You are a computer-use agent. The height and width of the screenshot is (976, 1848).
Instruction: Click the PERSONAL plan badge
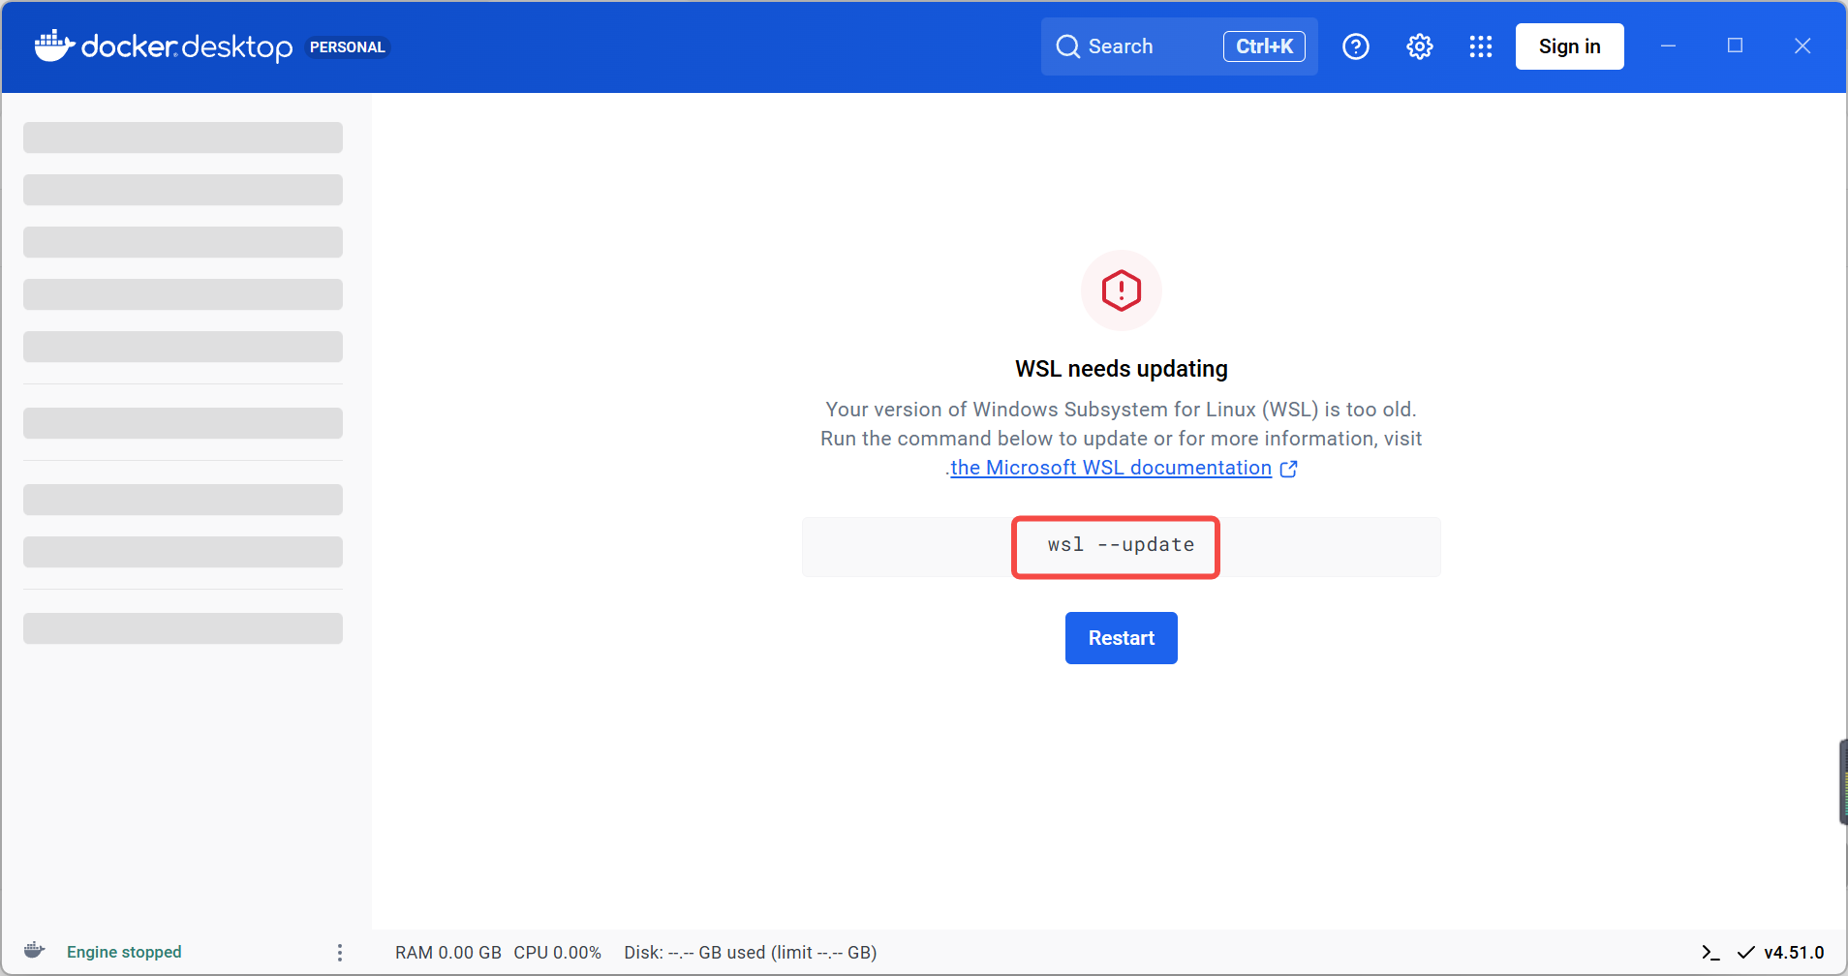(348, 47)
